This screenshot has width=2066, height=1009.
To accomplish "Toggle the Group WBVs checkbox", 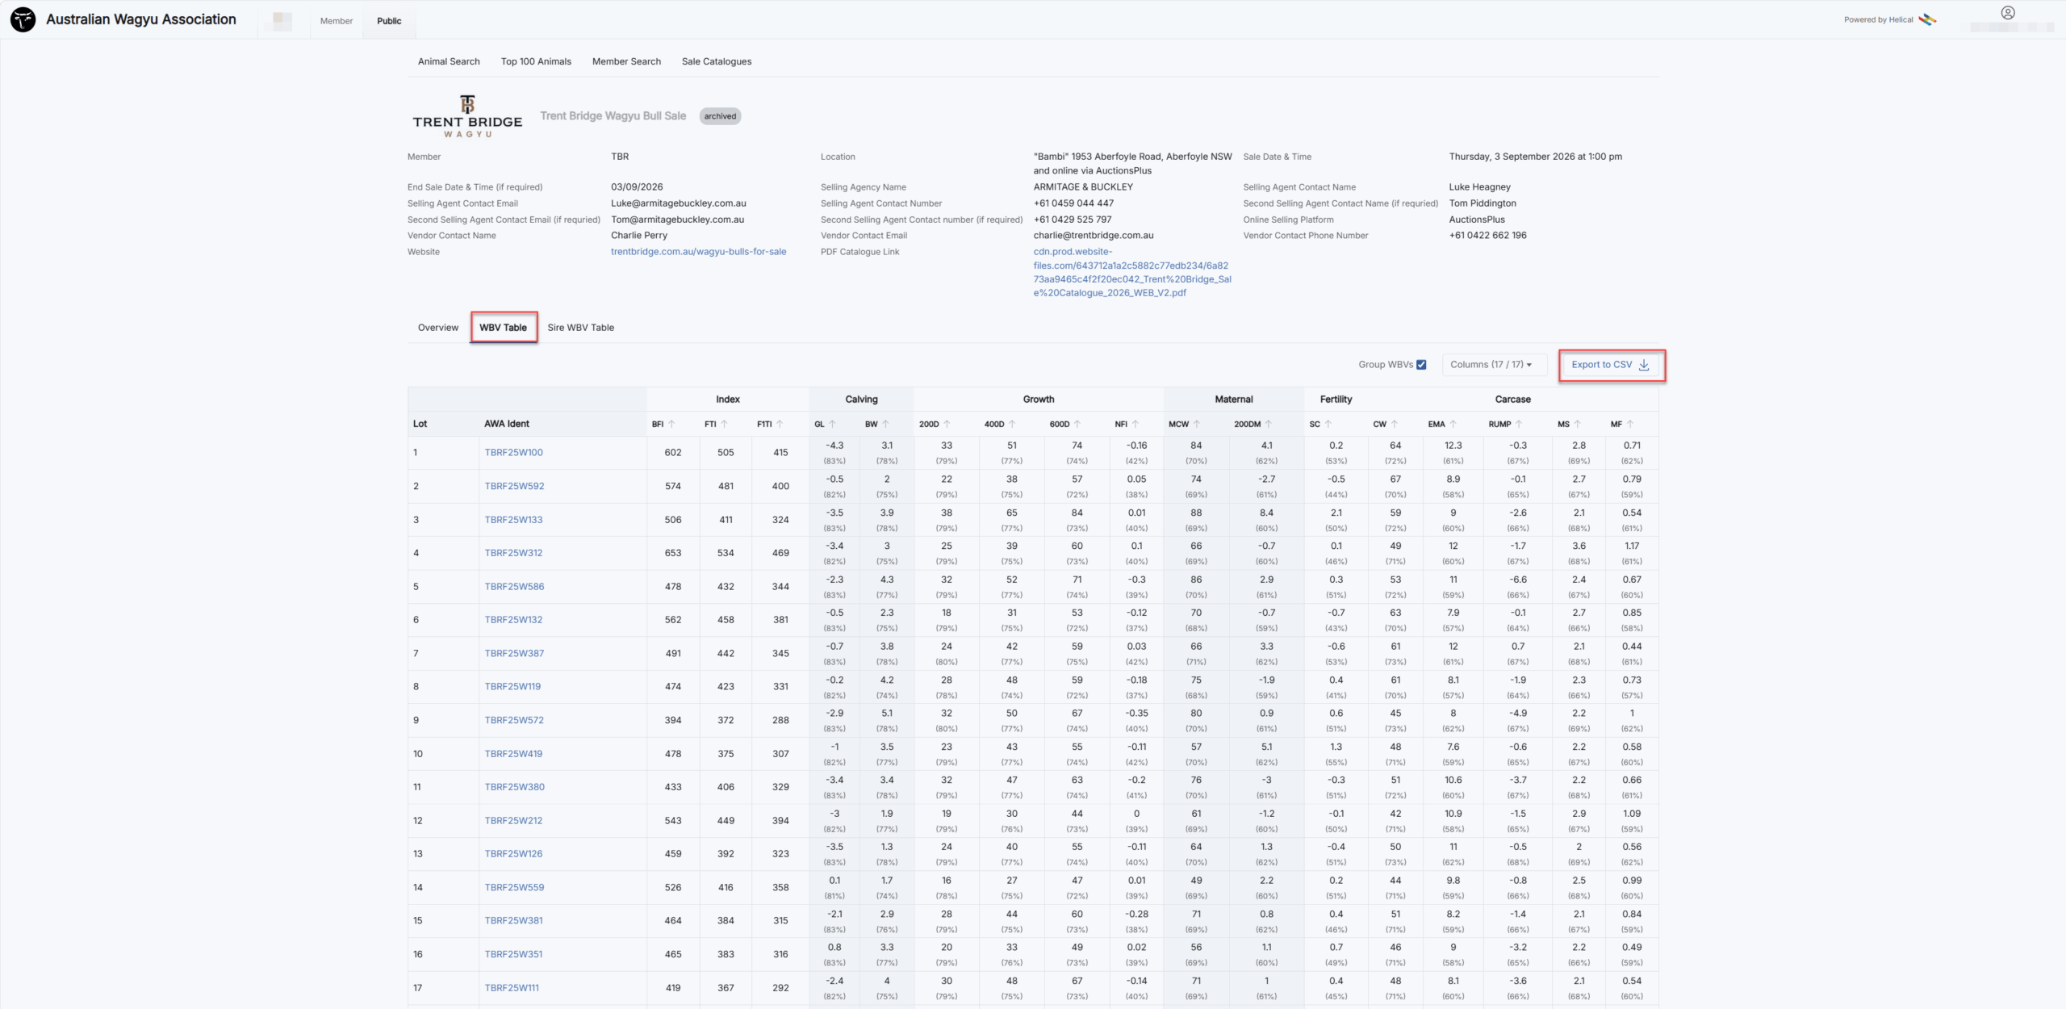I will 1421,365.
